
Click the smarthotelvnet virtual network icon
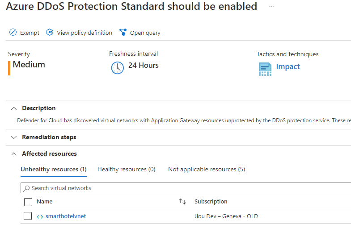(x=40, y=216)
